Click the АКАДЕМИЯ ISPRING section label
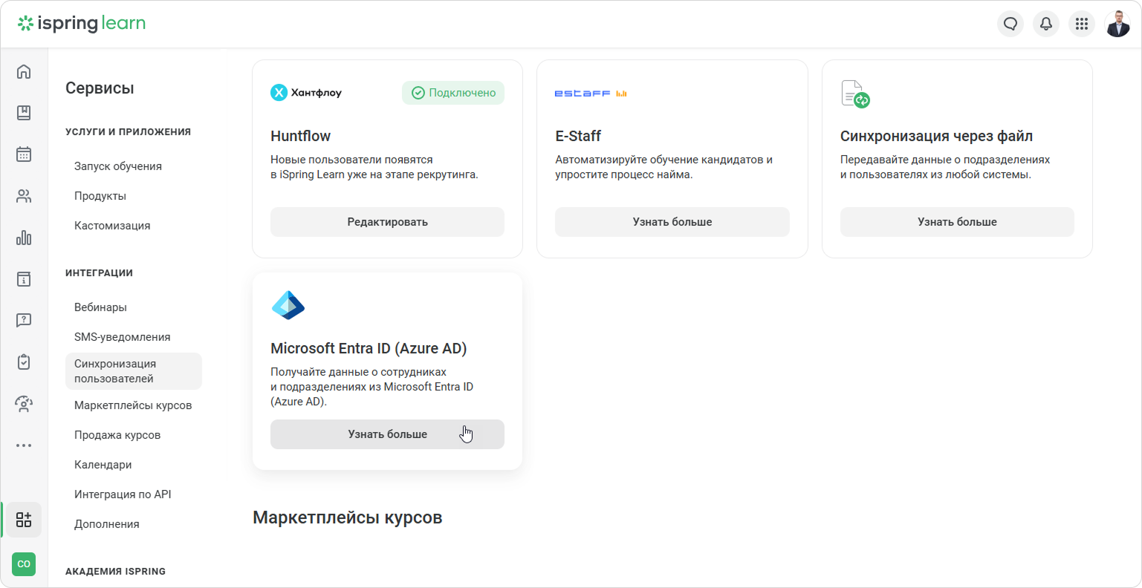 (x=115, y=572)
